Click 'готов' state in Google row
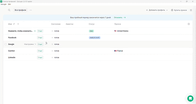Screen dimensions: 196x104 point(57,44)
